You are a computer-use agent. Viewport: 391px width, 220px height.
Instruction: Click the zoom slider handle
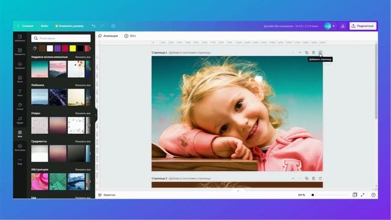click(x=313, y=195)
